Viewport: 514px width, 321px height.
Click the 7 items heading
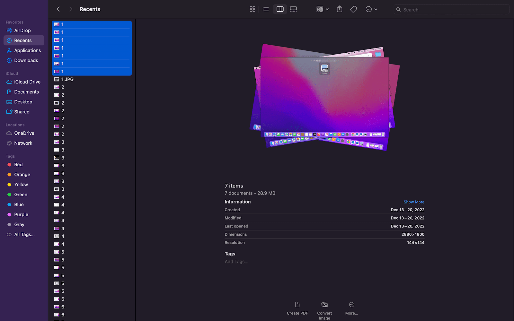pyautogui.click(x=234, y=186)
